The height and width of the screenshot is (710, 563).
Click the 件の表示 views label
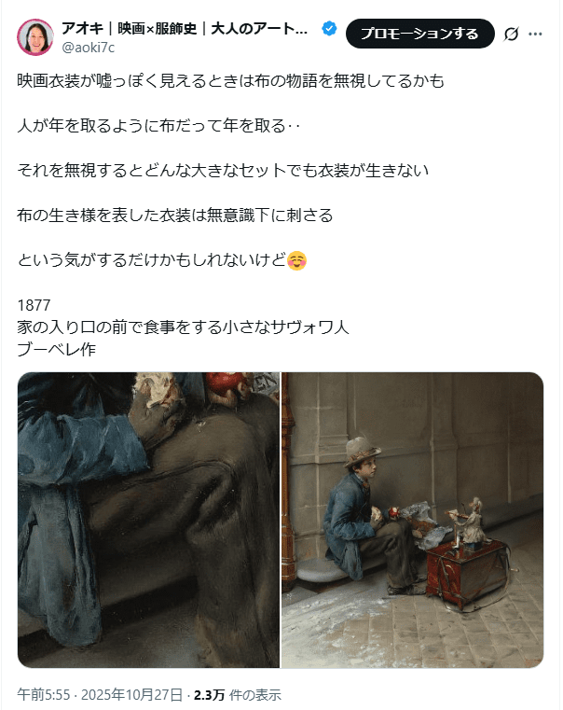[x=255, y=694]
